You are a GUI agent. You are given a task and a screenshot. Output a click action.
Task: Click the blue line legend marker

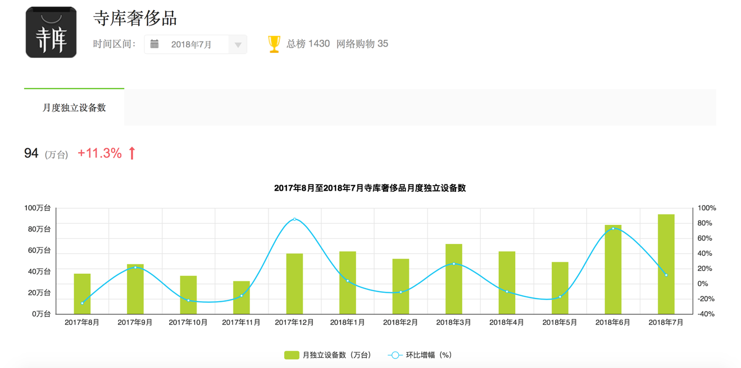[x=395, y=355]
